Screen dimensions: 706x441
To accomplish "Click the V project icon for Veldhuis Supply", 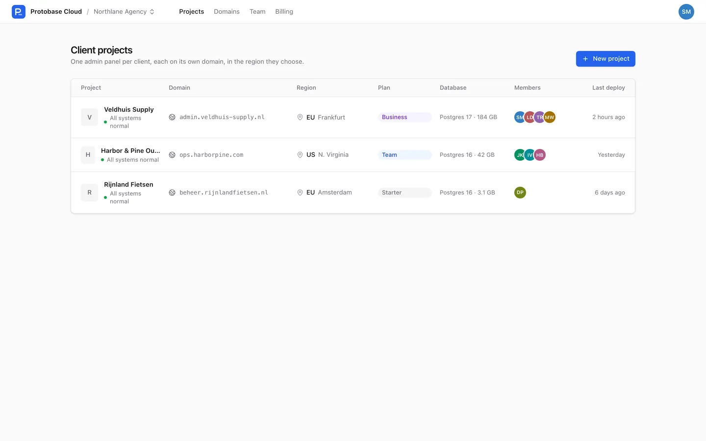I will coord(89,117).
